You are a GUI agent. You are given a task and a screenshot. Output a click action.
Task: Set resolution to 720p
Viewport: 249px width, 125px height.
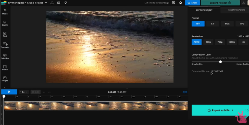click(x=220, y=42)
